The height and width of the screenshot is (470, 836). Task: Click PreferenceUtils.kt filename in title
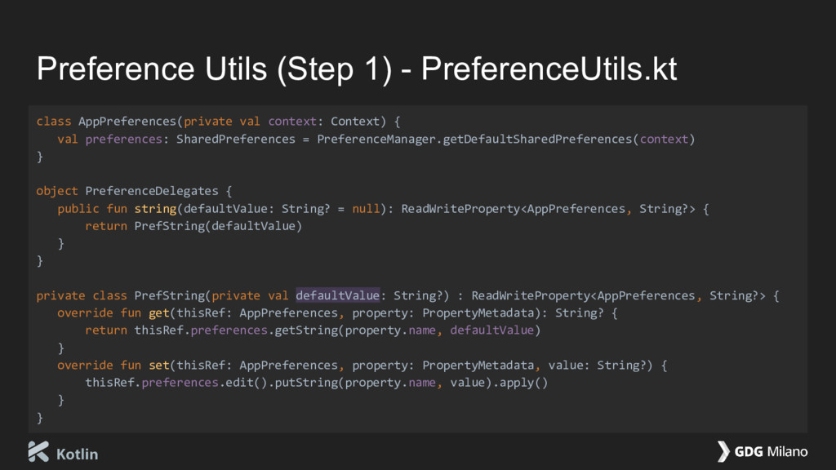[549, 69]
